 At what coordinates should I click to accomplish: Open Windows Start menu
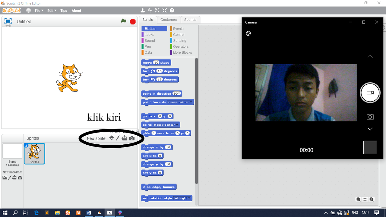pyautogui.click(x=5, y=213)
